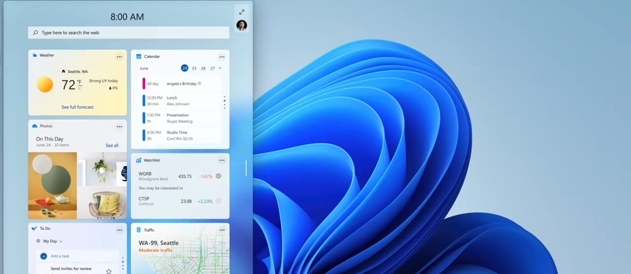Open the wicker chair photo
The image size is (631, 274).
pos(102,203)
